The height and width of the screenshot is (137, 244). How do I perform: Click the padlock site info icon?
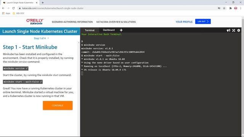(20, 8)
